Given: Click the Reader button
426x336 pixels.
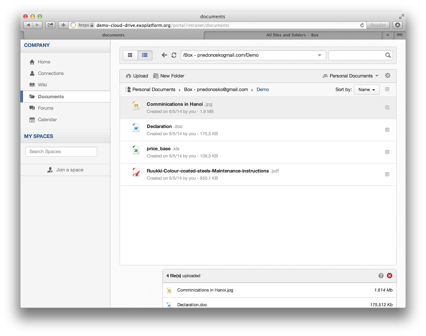Looking at the screenshot, I should pyautogui.click(x=378, y=25).
